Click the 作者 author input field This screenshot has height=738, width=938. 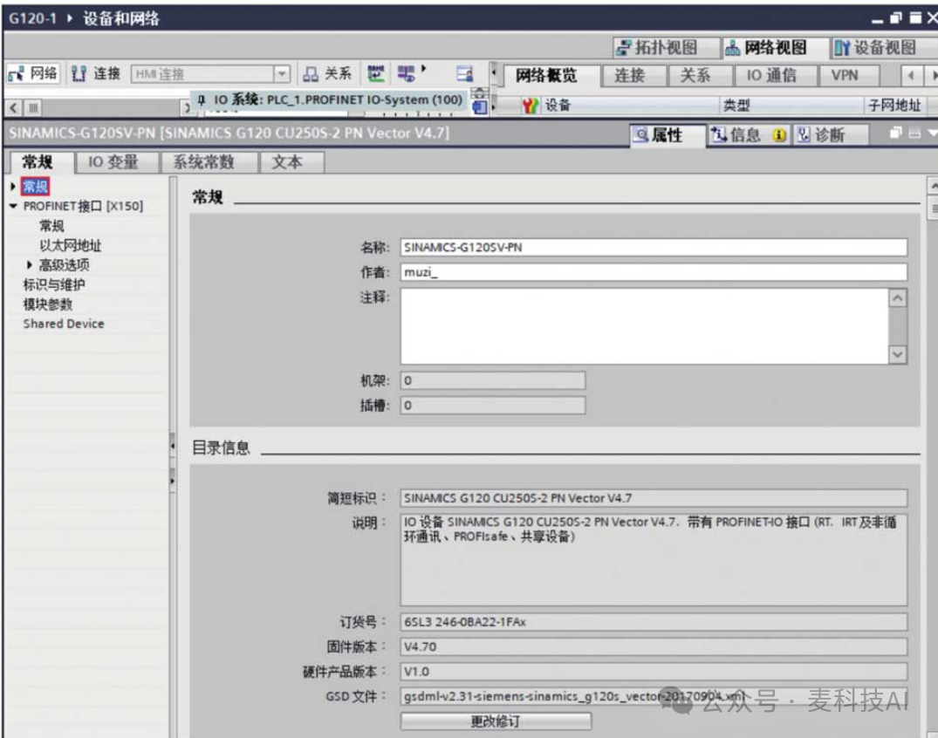tap(654, 273)
